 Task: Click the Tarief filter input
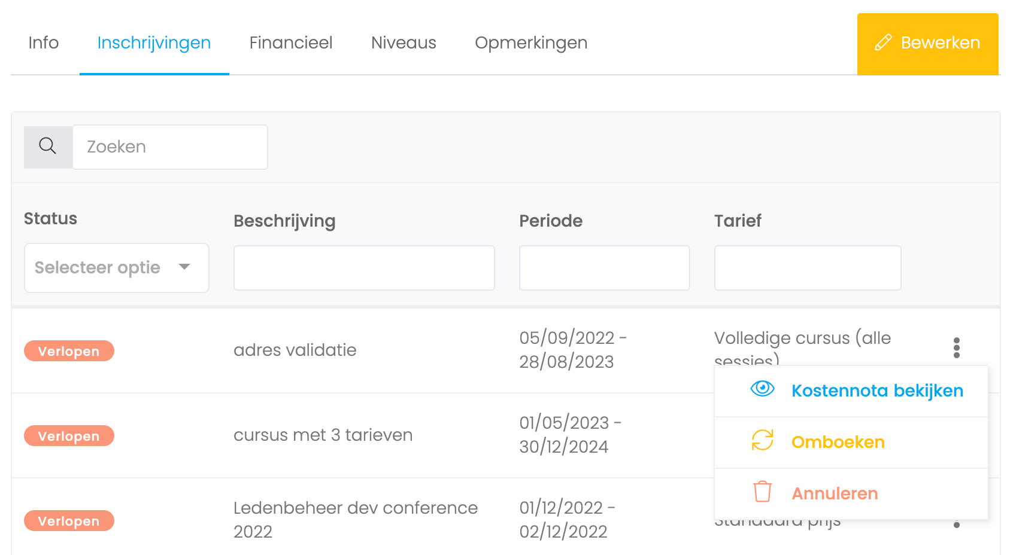point(808,268)
